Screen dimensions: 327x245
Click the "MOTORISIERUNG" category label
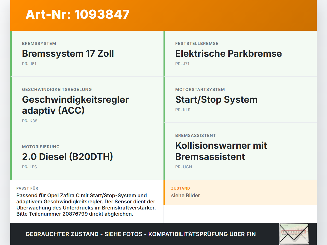(41, 147)
